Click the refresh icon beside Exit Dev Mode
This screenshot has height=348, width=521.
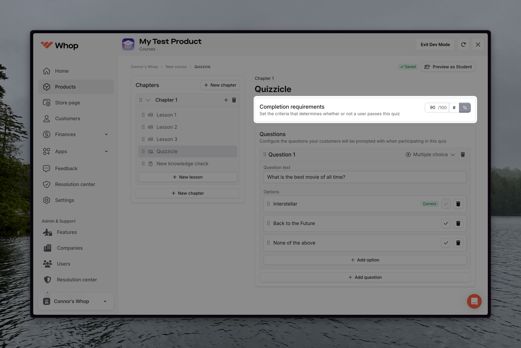pyautogui.click(x=463, y=45)
